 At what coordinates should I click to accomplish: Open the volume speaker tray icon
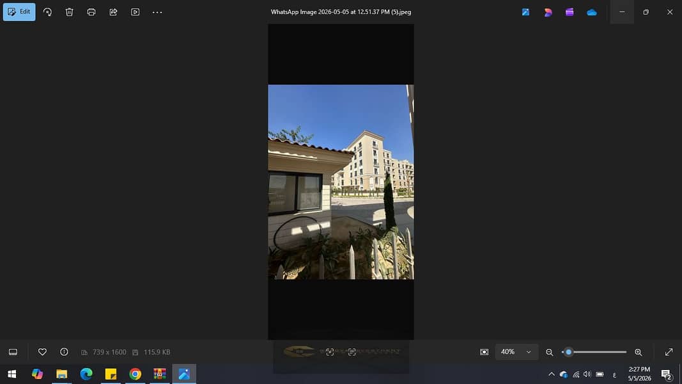pyautogui.click(x=587, y=374)
